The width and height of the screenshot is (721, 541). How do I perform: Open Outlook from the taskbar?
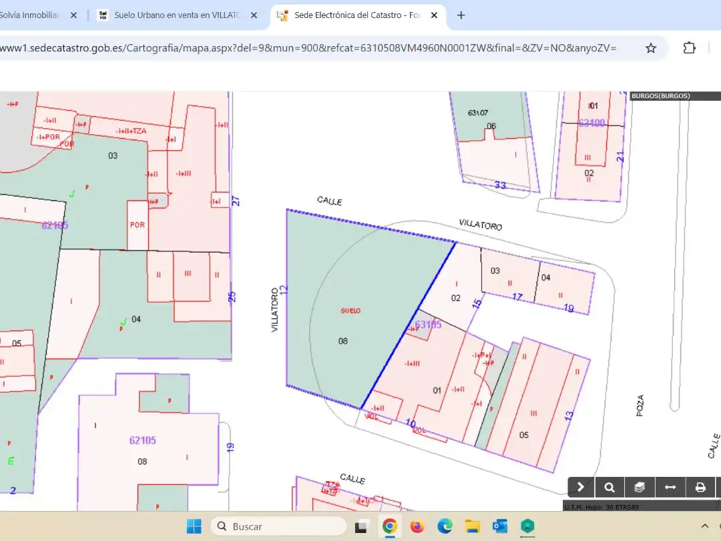click(500, 526)
